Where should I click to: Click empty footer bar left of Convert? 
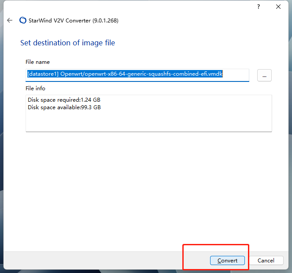click(88, 260)
